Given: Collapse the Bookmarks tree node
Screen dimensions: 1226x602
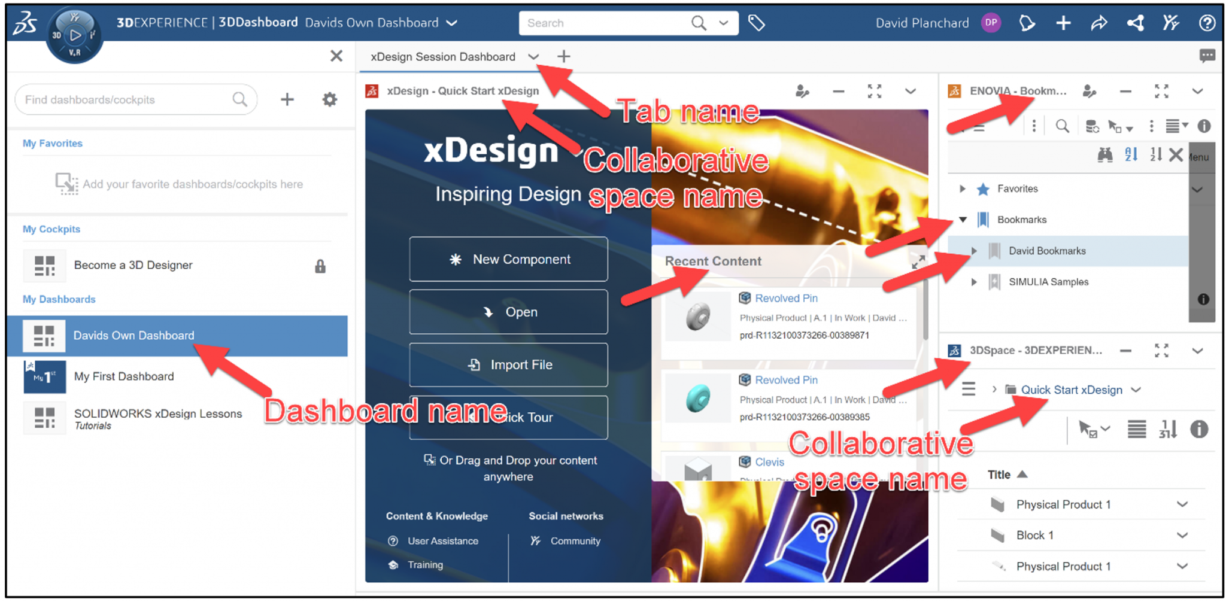Looking at the screenshot, I should (x=963, y=220).
